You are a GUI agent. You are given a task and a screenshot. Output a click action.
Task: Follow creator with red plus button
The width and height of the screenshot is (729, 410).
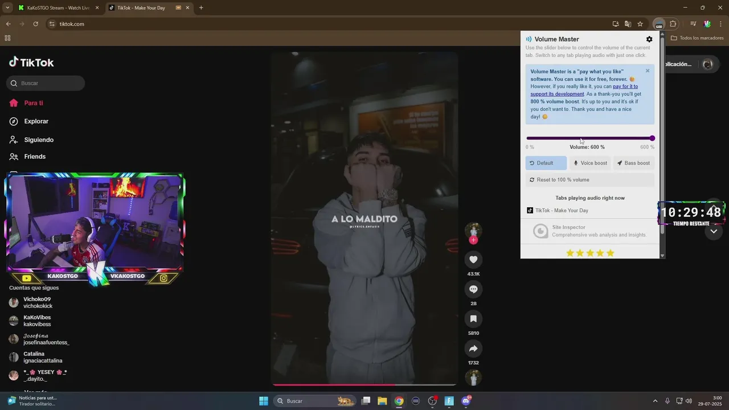click(x=473, y=240)
